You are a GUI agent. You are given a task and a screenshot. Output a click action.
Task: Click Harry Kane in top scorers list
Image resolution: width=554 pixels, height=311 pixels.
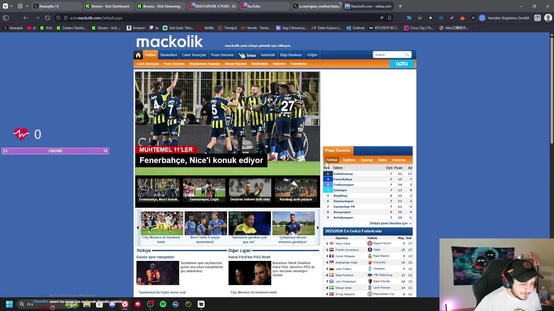pos(343,243)
